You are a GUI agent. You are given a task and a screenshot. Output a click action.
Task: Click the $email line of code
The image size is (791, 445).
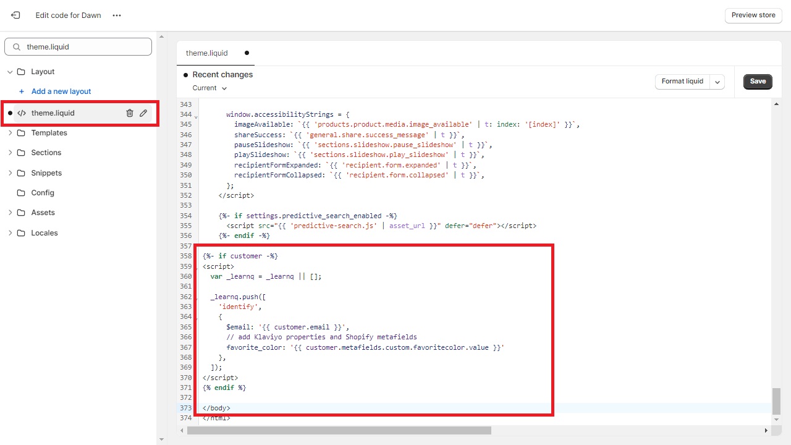(x=287, y=327)
